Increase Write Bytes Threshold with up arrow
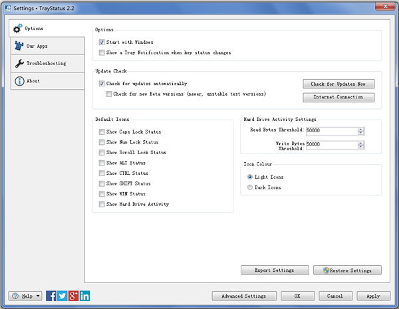This screenshot has width=399, height=309. tap(361, 143)
